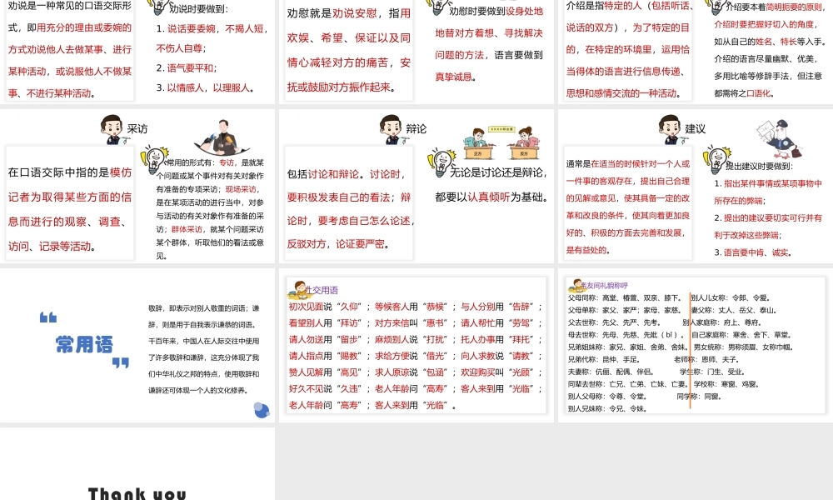833x500 pixels.
Task: Click the 建议 slide title text
Action: (x=696, y=129)
